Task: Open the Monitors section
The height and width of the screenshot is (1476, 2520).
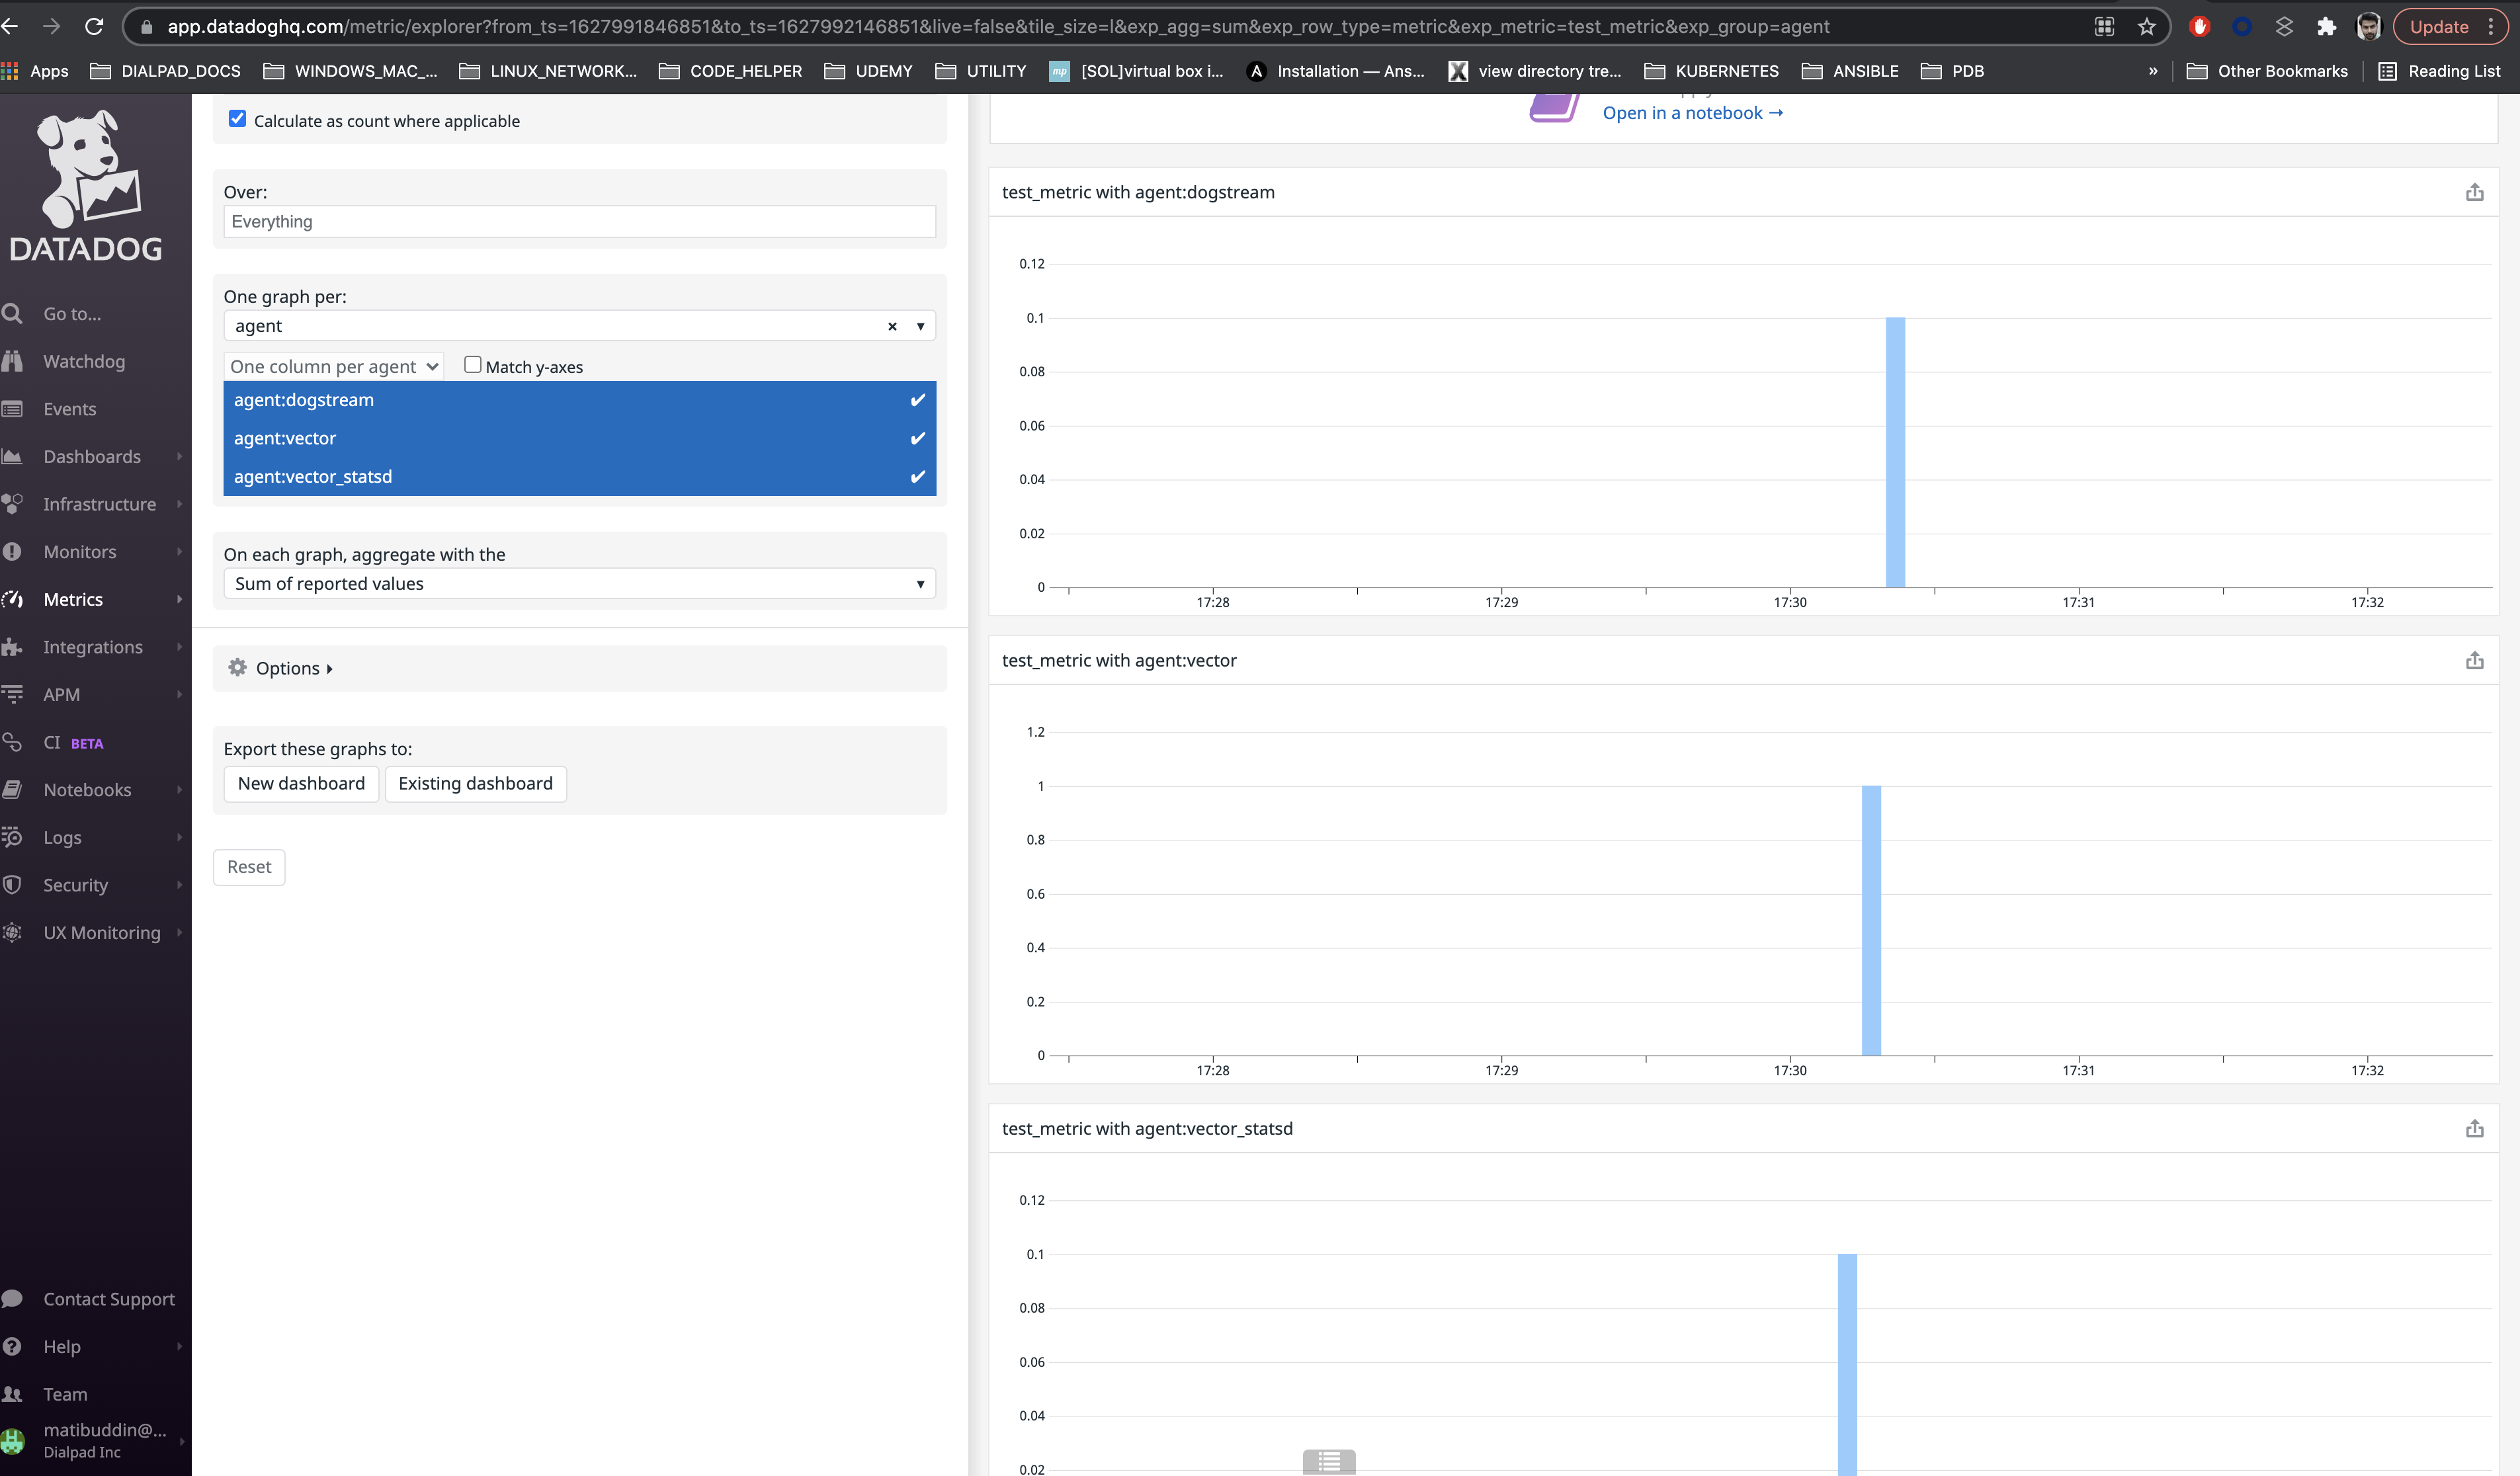Action: pyautogui.click(x=80, y=551)
